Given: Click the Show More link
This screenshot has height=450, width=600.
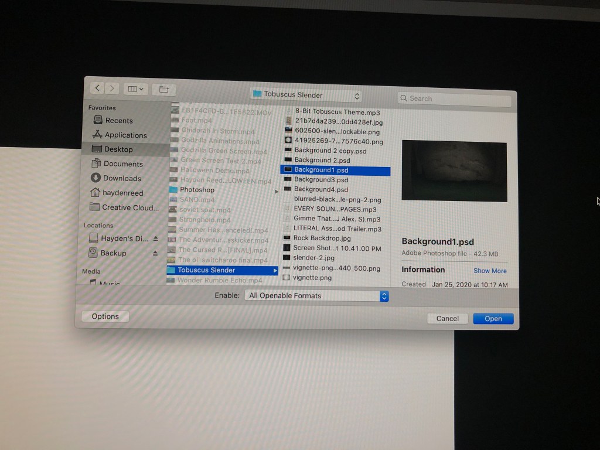Looking at the screenshot, I should [490, 271].
